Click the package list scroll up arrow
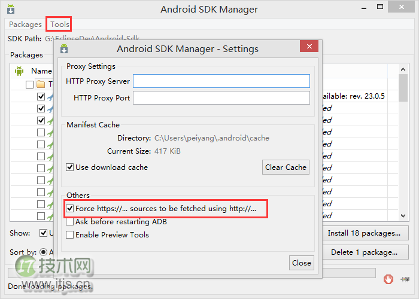Viewport: 419px width, 299px height. (403, 69)
